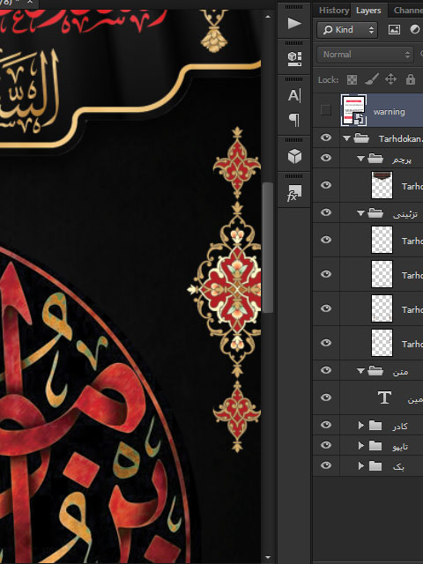Select the Tarhdokan group name
This screenshot has width=423, height=564.
400,139
